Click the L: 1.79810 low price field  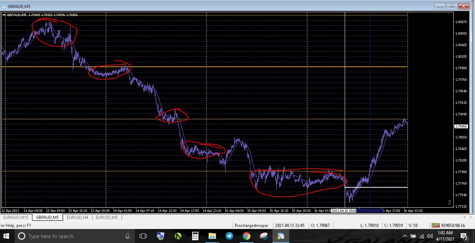370,226
